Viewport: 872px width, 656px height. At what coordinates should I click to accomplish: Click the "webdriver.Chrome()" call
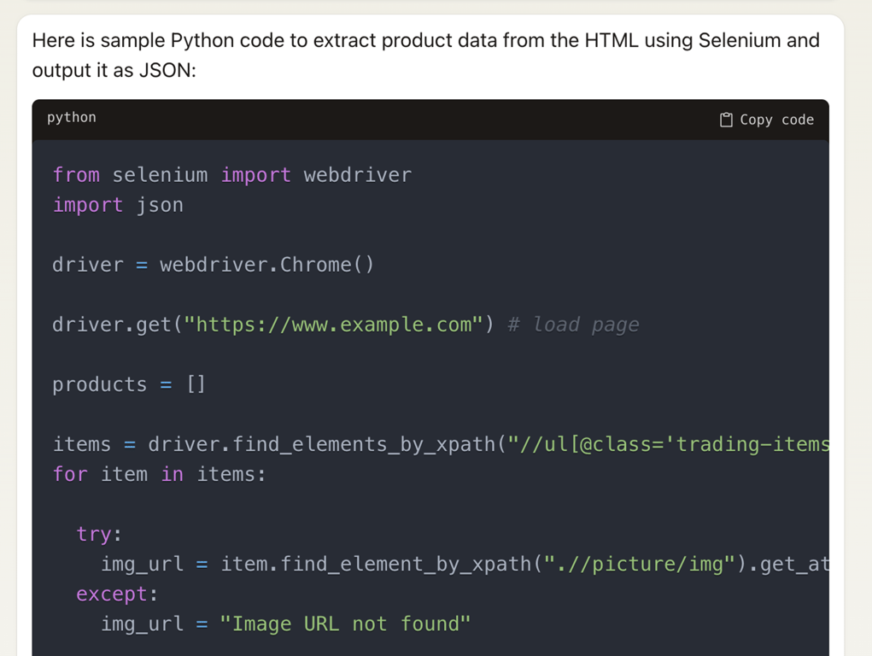266,265
